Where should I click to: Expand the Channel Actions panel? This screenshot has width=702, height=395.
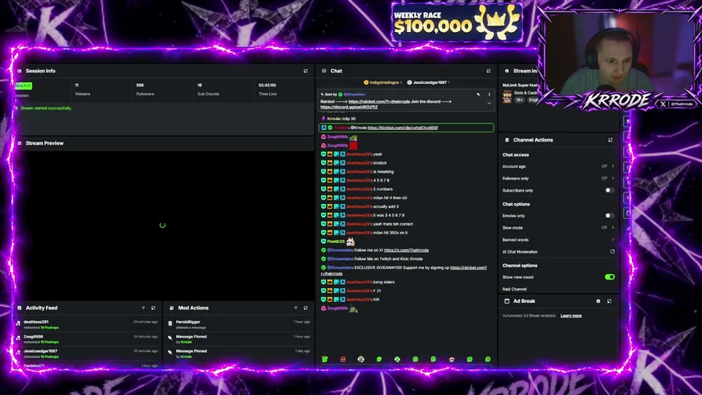pyautogui.click(x=610, y=140)
